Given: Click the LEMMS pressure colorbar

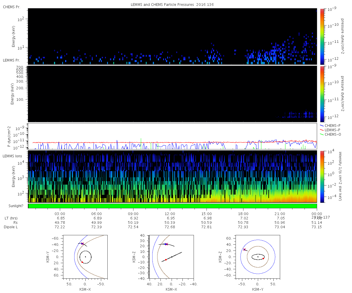Looking at the screenshot, I should click(322, 94).
